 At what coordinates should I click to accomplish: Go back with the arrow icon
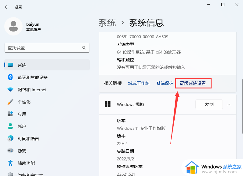point(6,7)
